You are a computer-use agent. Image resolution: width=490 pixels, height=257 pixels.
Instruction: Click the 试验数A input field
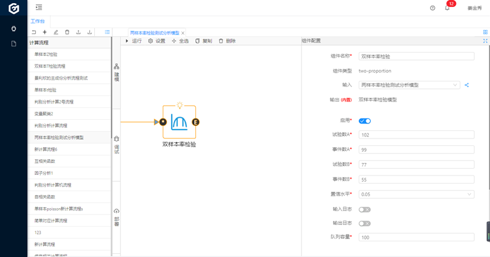click(416, 135)
